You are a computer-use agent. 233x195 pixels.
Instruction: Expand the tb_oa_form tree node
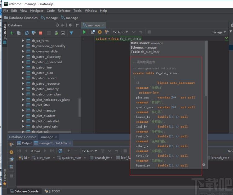coord(23,41)
